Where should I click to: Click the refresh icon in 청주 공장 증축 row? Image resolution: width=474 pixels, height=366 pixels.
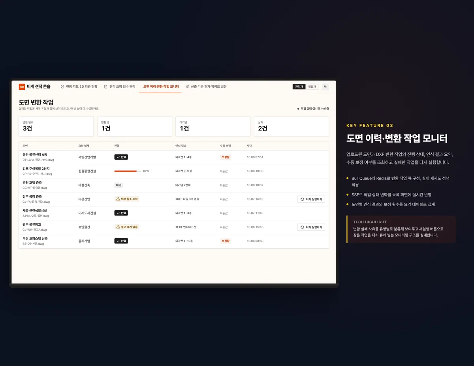click(302, 199)
